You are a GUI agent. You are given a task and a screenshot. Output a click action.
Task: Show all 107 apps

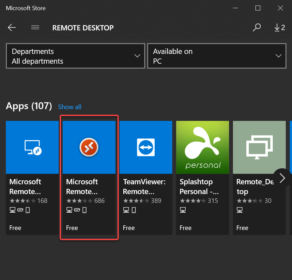pyautogui.click(x=69, y=107)
